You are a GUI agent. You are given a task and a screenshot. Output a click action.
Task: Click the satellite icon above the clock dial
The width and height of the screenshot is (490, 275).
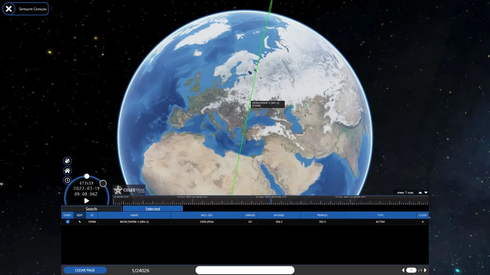click(x=67, y=161)
